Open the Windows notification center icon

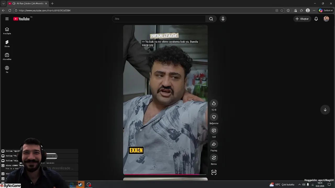coord(329,185)
